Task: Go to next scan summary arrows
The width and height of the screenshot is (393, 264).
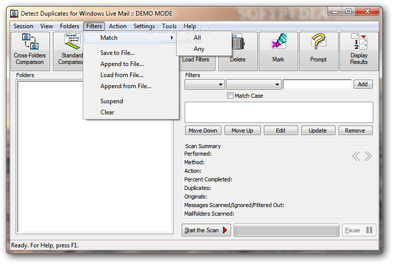Action: 368,156
